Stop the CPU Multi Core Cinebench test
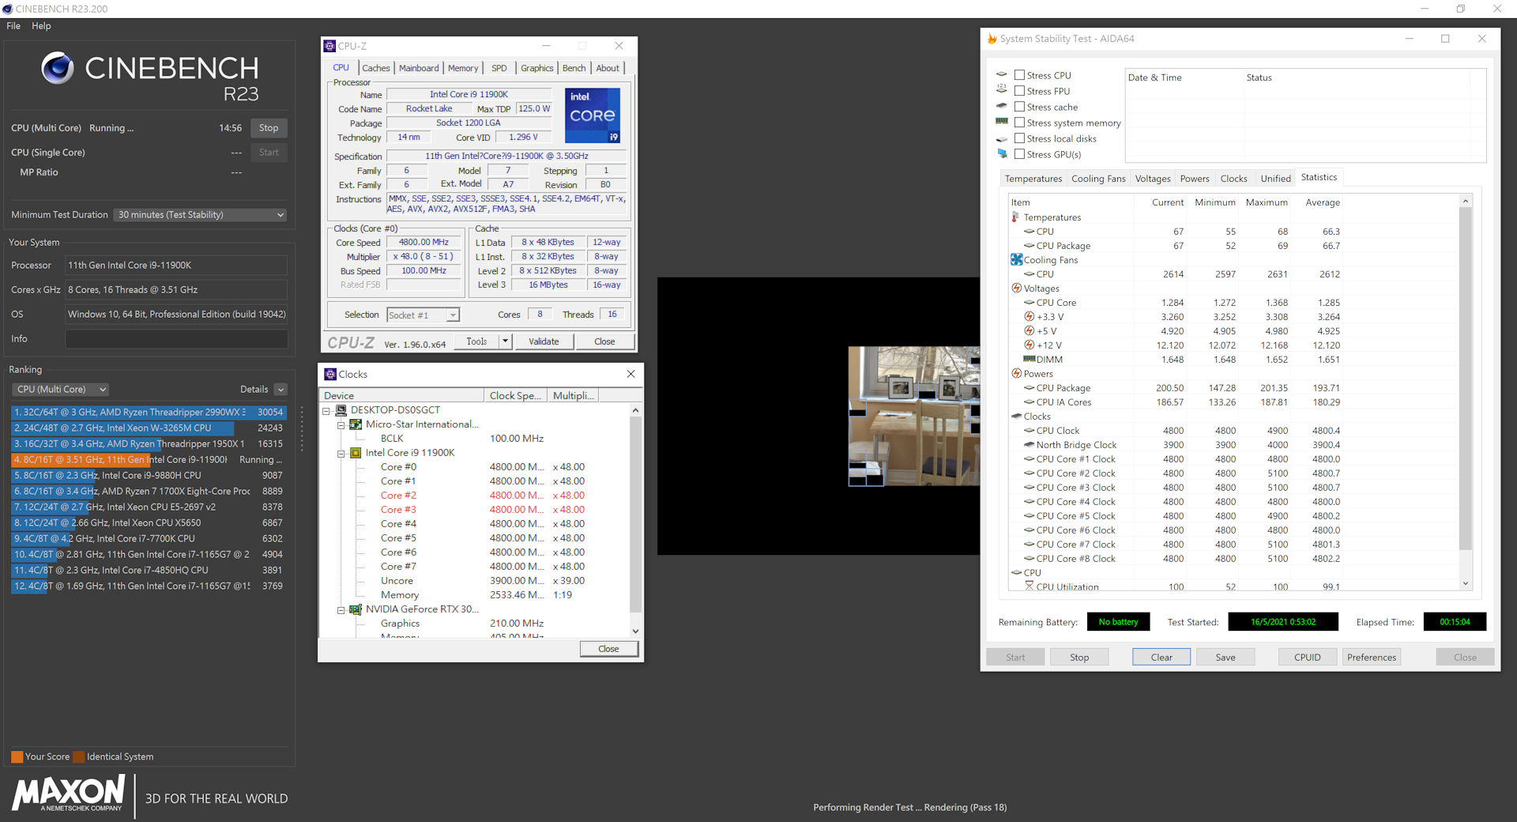1517x822 pixels. 269,128
